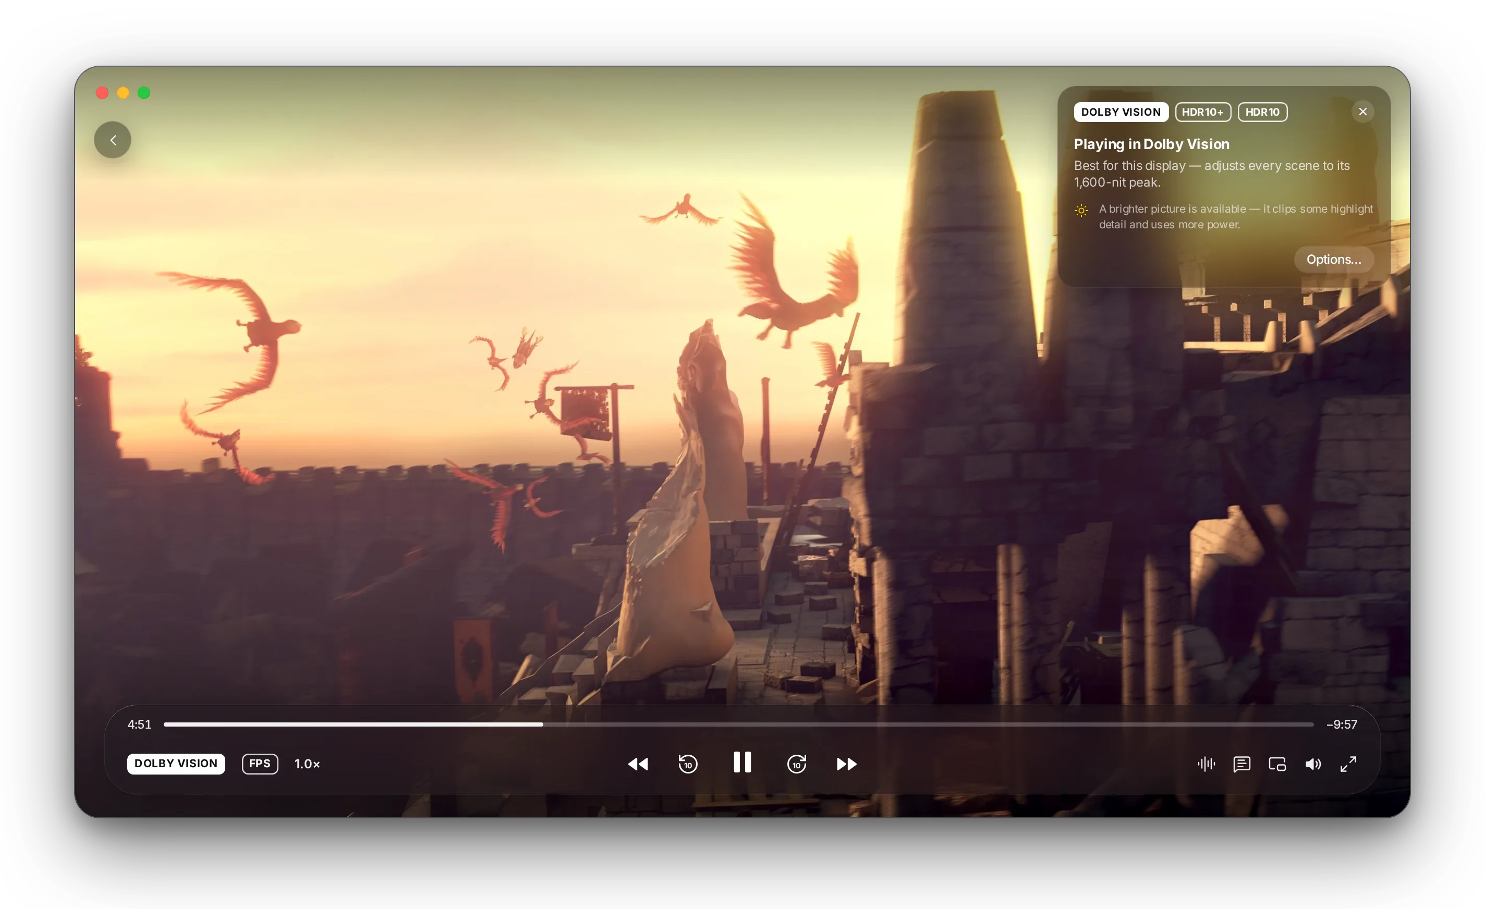The height and width of the screenshot is (909, 1485).
Task: Open the Options... button
Action: pyautogui.click(x=1334, y=259)
